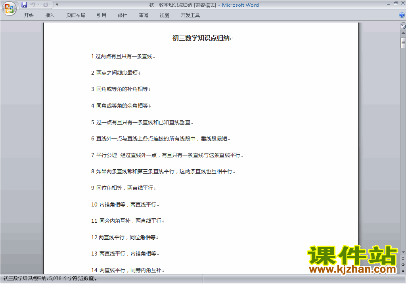Minimize the Word window
The width and height of the screenshot is (406, 284).
[389, 4]
